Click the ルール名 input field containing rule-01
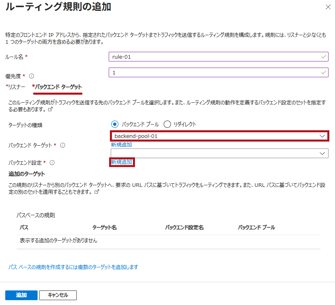This screenshot has width=335, height=305. coord(214,57)
